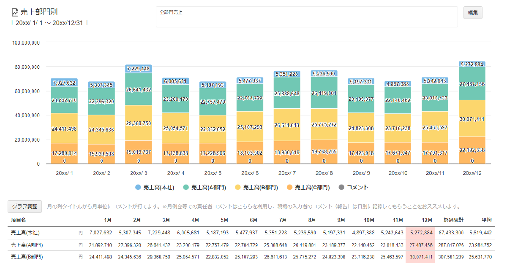Select the 9月 column header
Screen dimensions: 507x263
pyautogui.click(x=341, y=220)
